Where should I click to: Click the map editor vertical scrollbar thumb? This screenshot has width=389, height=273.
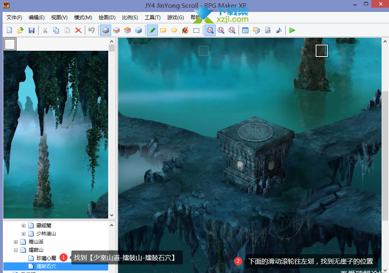(385, 156)
